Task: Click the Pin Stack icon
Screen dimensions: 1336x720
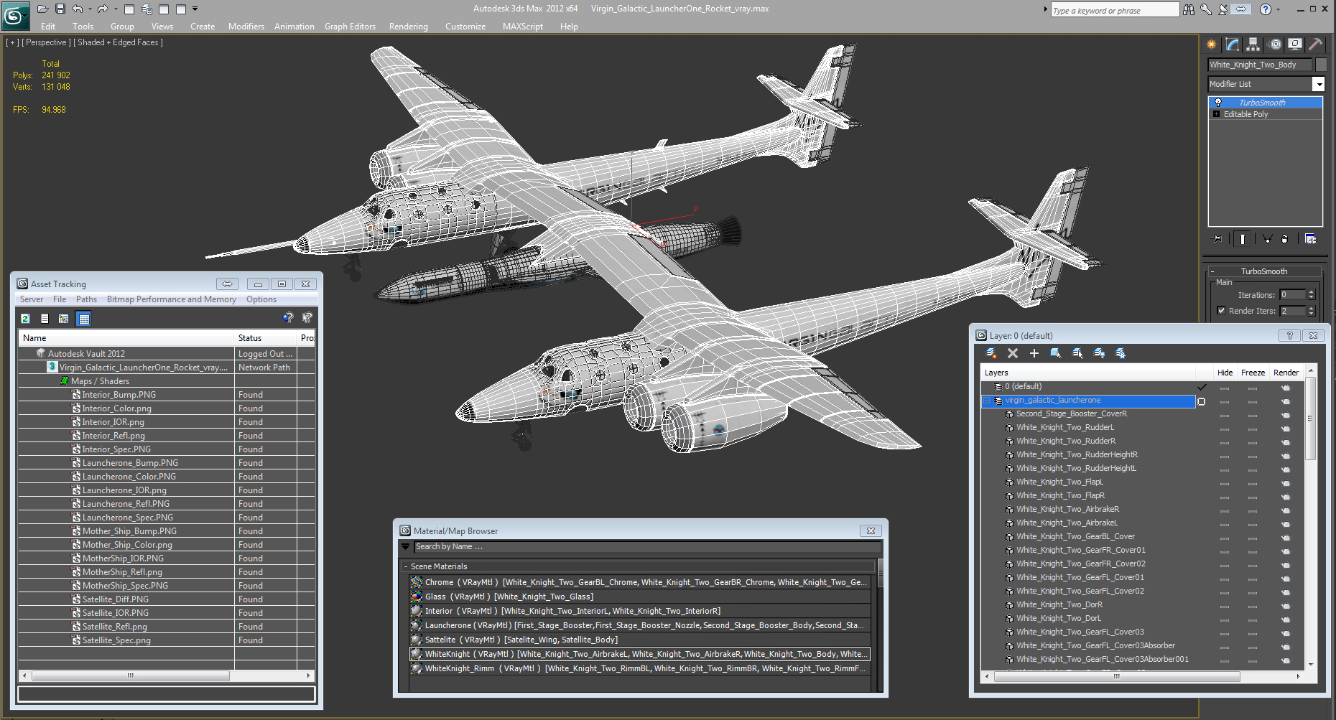Action: coord(1217,239)
